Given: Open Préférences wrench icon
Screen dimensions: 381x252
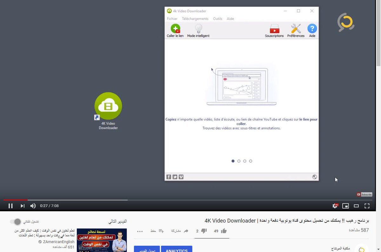Looking at the screenshot, I should coord(296,29).
